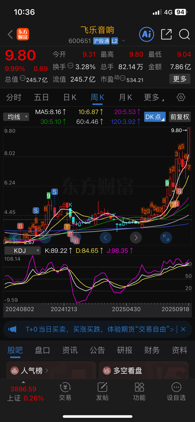Viewport: 195px width, 422px height.
Task: Tap the current price 9.80
Action: [x=20, y=55]
